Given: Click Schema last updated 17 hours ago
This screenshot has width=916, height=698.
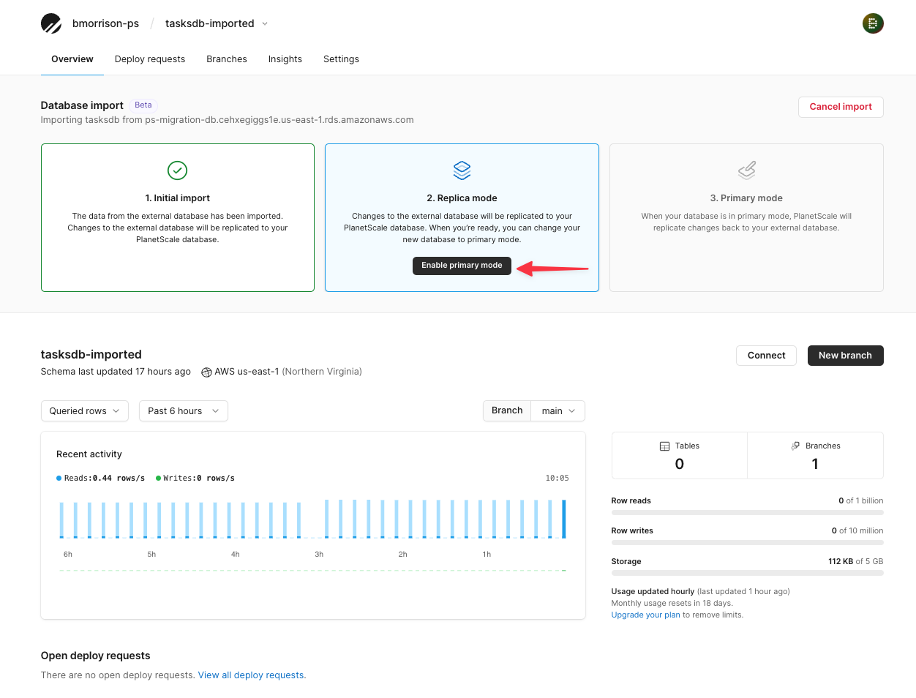Looking at the screenshot, I should tap(116, 372).
